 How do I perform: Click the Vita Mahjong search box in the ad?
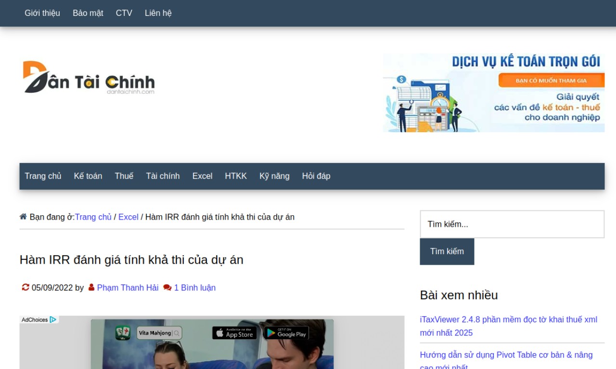159,333
